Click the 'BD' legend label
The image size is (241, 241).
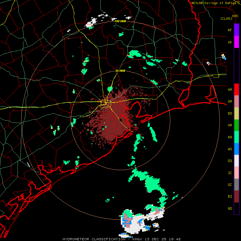pyautogui.click(x=230, y=114)
